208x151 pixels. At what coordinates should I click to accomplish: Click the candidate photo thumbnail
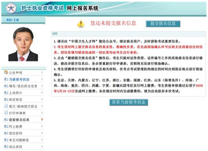[23, 44]
